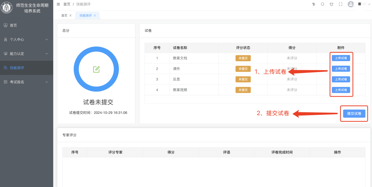Viewport: 372px width, 187px height.
Task: Click the university logo in the sidebar
Action: (x=6, y=8)
